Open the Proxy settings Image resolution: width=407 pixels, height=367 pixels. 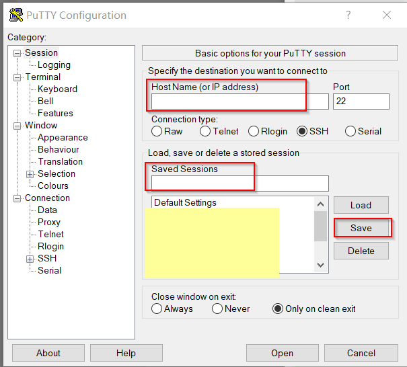click(x=49, y=222)
